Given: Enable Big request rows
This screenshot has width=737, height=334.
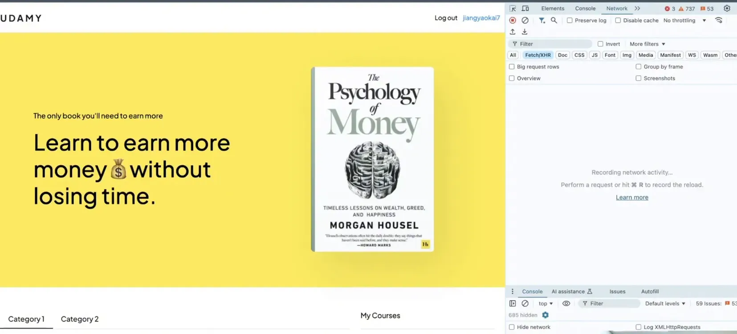Looking at the screenshot, I should 512,67.
